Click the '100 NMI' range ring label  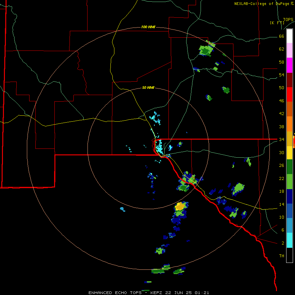pos(148,27)
